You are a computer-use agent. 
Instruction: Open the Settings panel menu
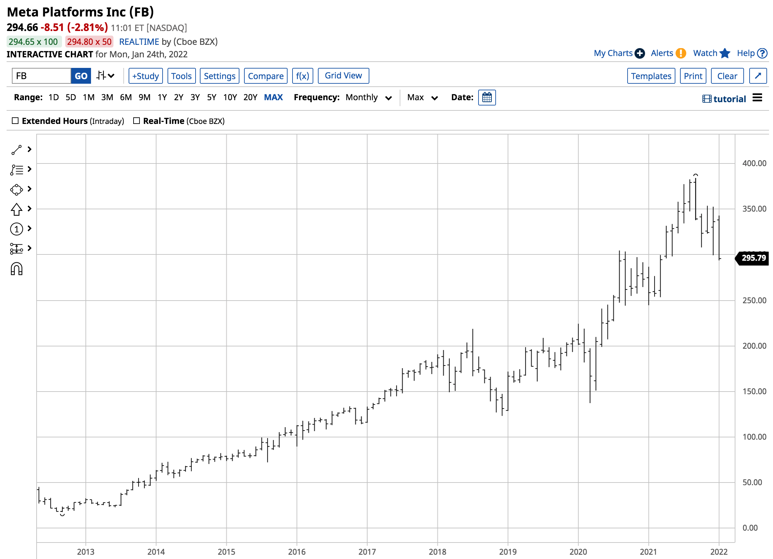219,76
